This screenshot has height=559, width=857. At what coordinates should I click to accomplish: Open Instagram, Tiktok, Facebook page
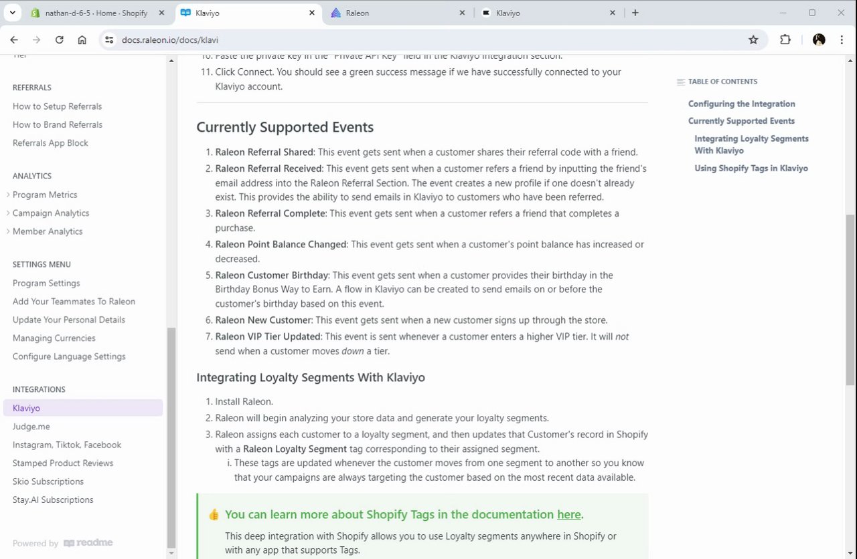click(67, 445)
